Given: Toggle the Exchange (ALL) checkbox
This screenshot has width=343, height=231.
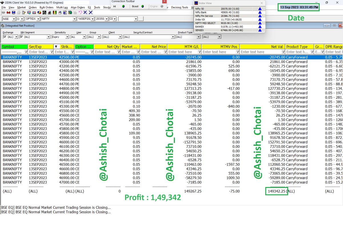Looking at the screenshot, I should click(5, 37).
